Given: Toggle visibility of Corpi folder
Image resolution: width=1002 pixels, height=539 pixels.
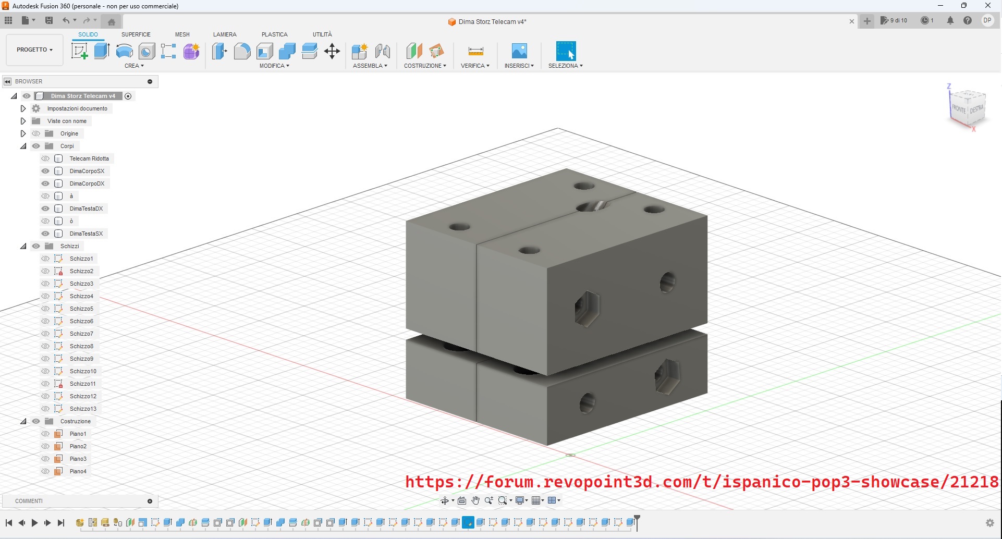Looking at the screenshot, I should coord(36,146).
